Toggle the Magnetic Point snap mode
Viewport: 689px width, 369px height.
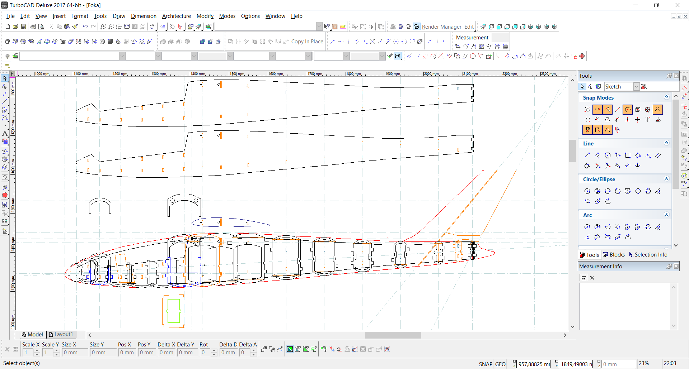(587, 130)
